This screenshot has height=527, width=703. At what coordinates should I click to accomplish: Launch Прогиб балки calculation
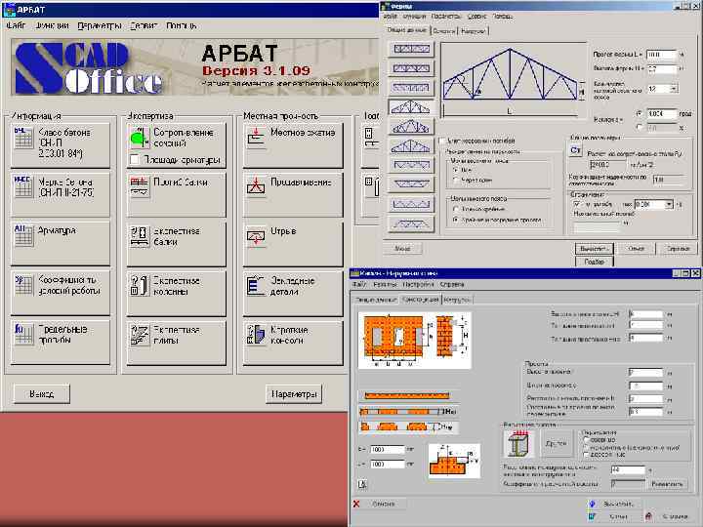[x=176, y=194]
